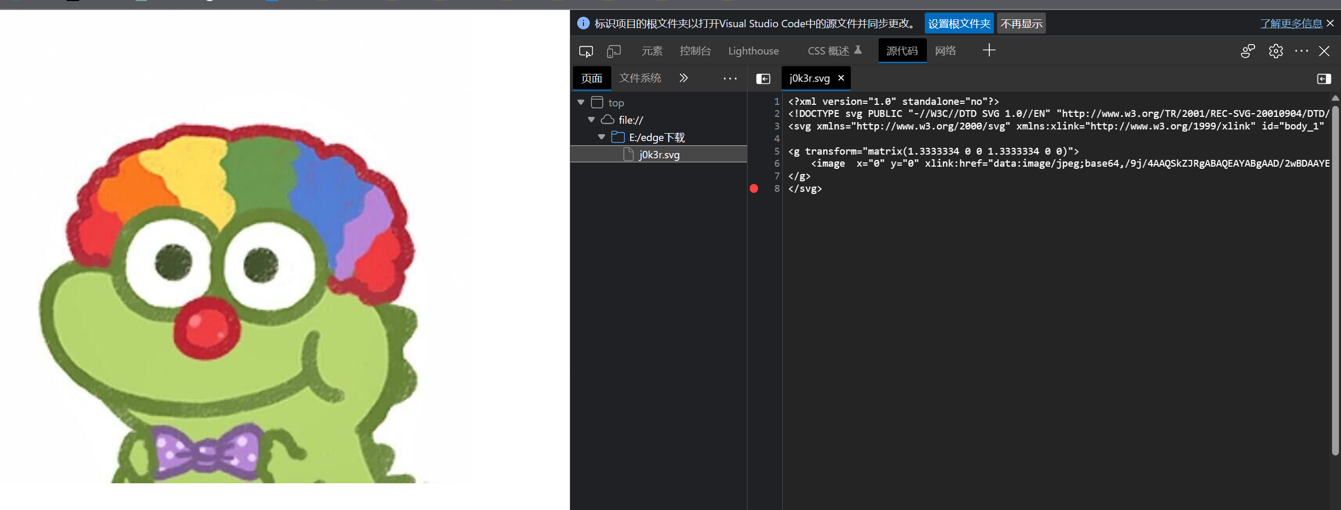The width and height of the screenshot is (1341, 510).
Task: Open DevTools settings gear
Action: click(x=1275, y=51)
